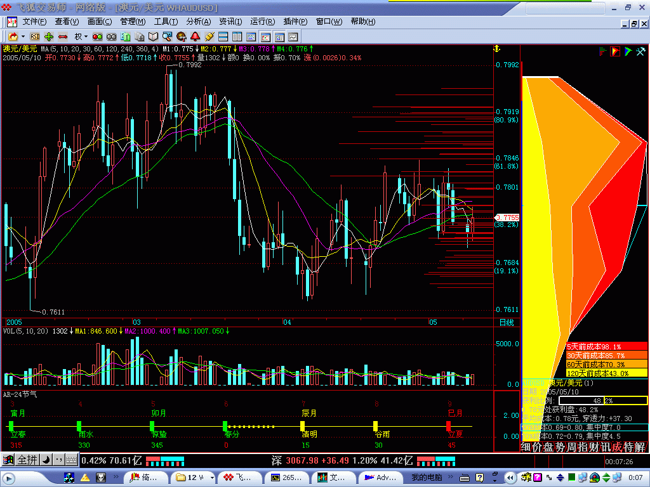Image resolution: width=650 pixels, height=487 pixels.
Task: Click the magnifier search toolbar icon
Action: 167,37
